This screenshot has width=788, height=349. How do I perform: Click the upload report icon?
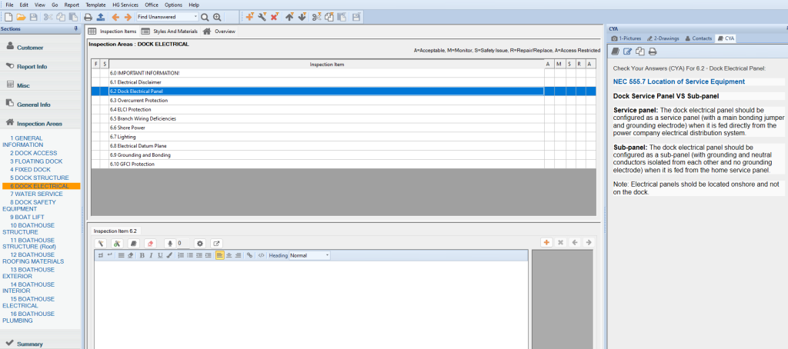(101, 16)
